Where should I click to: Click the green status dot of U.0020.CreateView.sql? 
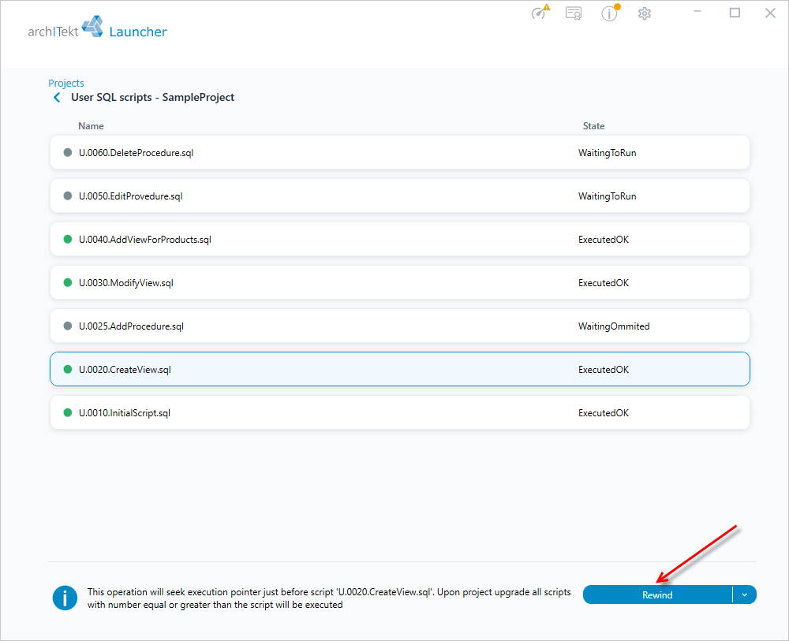click(67, 369)
